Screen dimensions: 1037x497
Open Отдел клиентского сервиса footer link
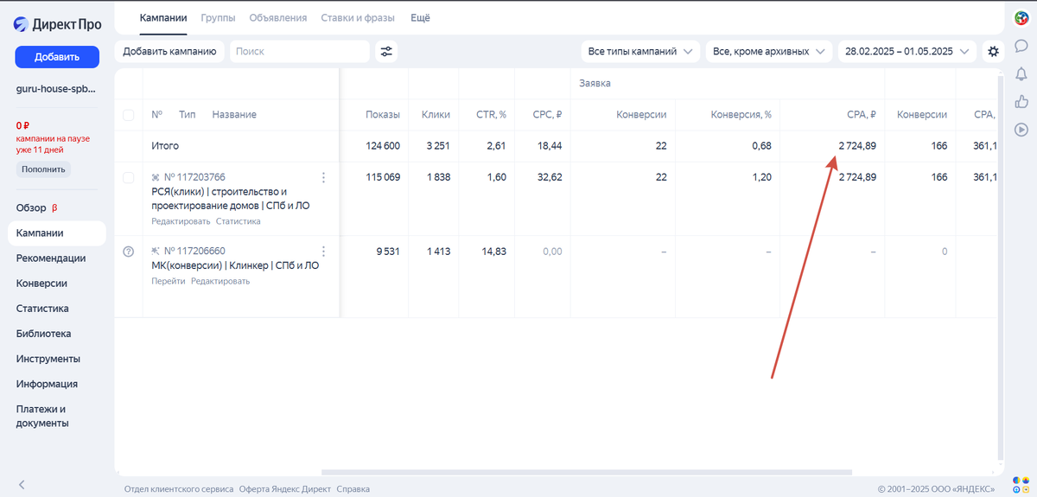pyautogui.click(x=179, y=489)
